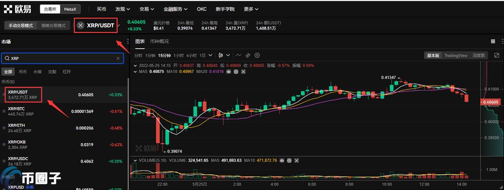
Task: Open the market panel menu icon
Action: [x=128, y=41]
